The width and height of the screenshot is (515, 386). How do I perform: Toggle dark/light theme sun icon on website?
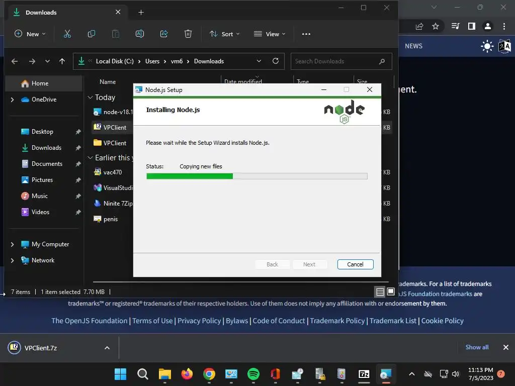pos(487,46)
